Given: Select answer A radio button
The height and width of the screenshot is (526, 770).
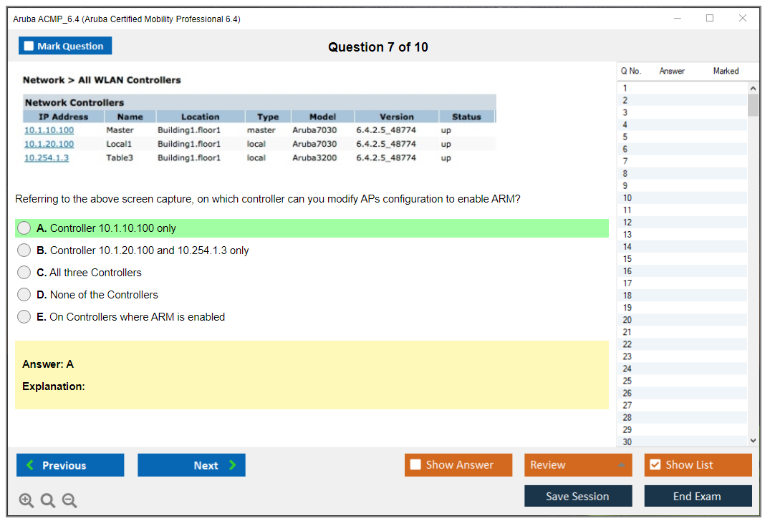Looking at the screenshot, I should 24,228.
